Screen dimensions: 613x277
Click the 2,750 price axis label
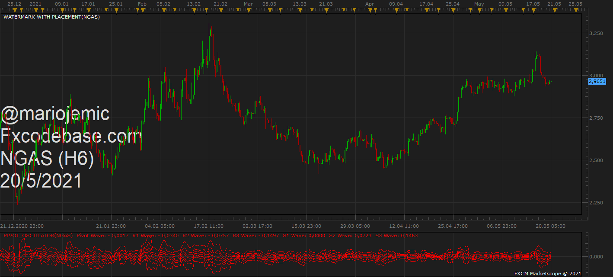tap(596, 118)
